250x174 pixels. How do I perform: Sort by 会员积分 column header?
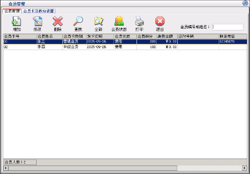(x=146, y=36)
